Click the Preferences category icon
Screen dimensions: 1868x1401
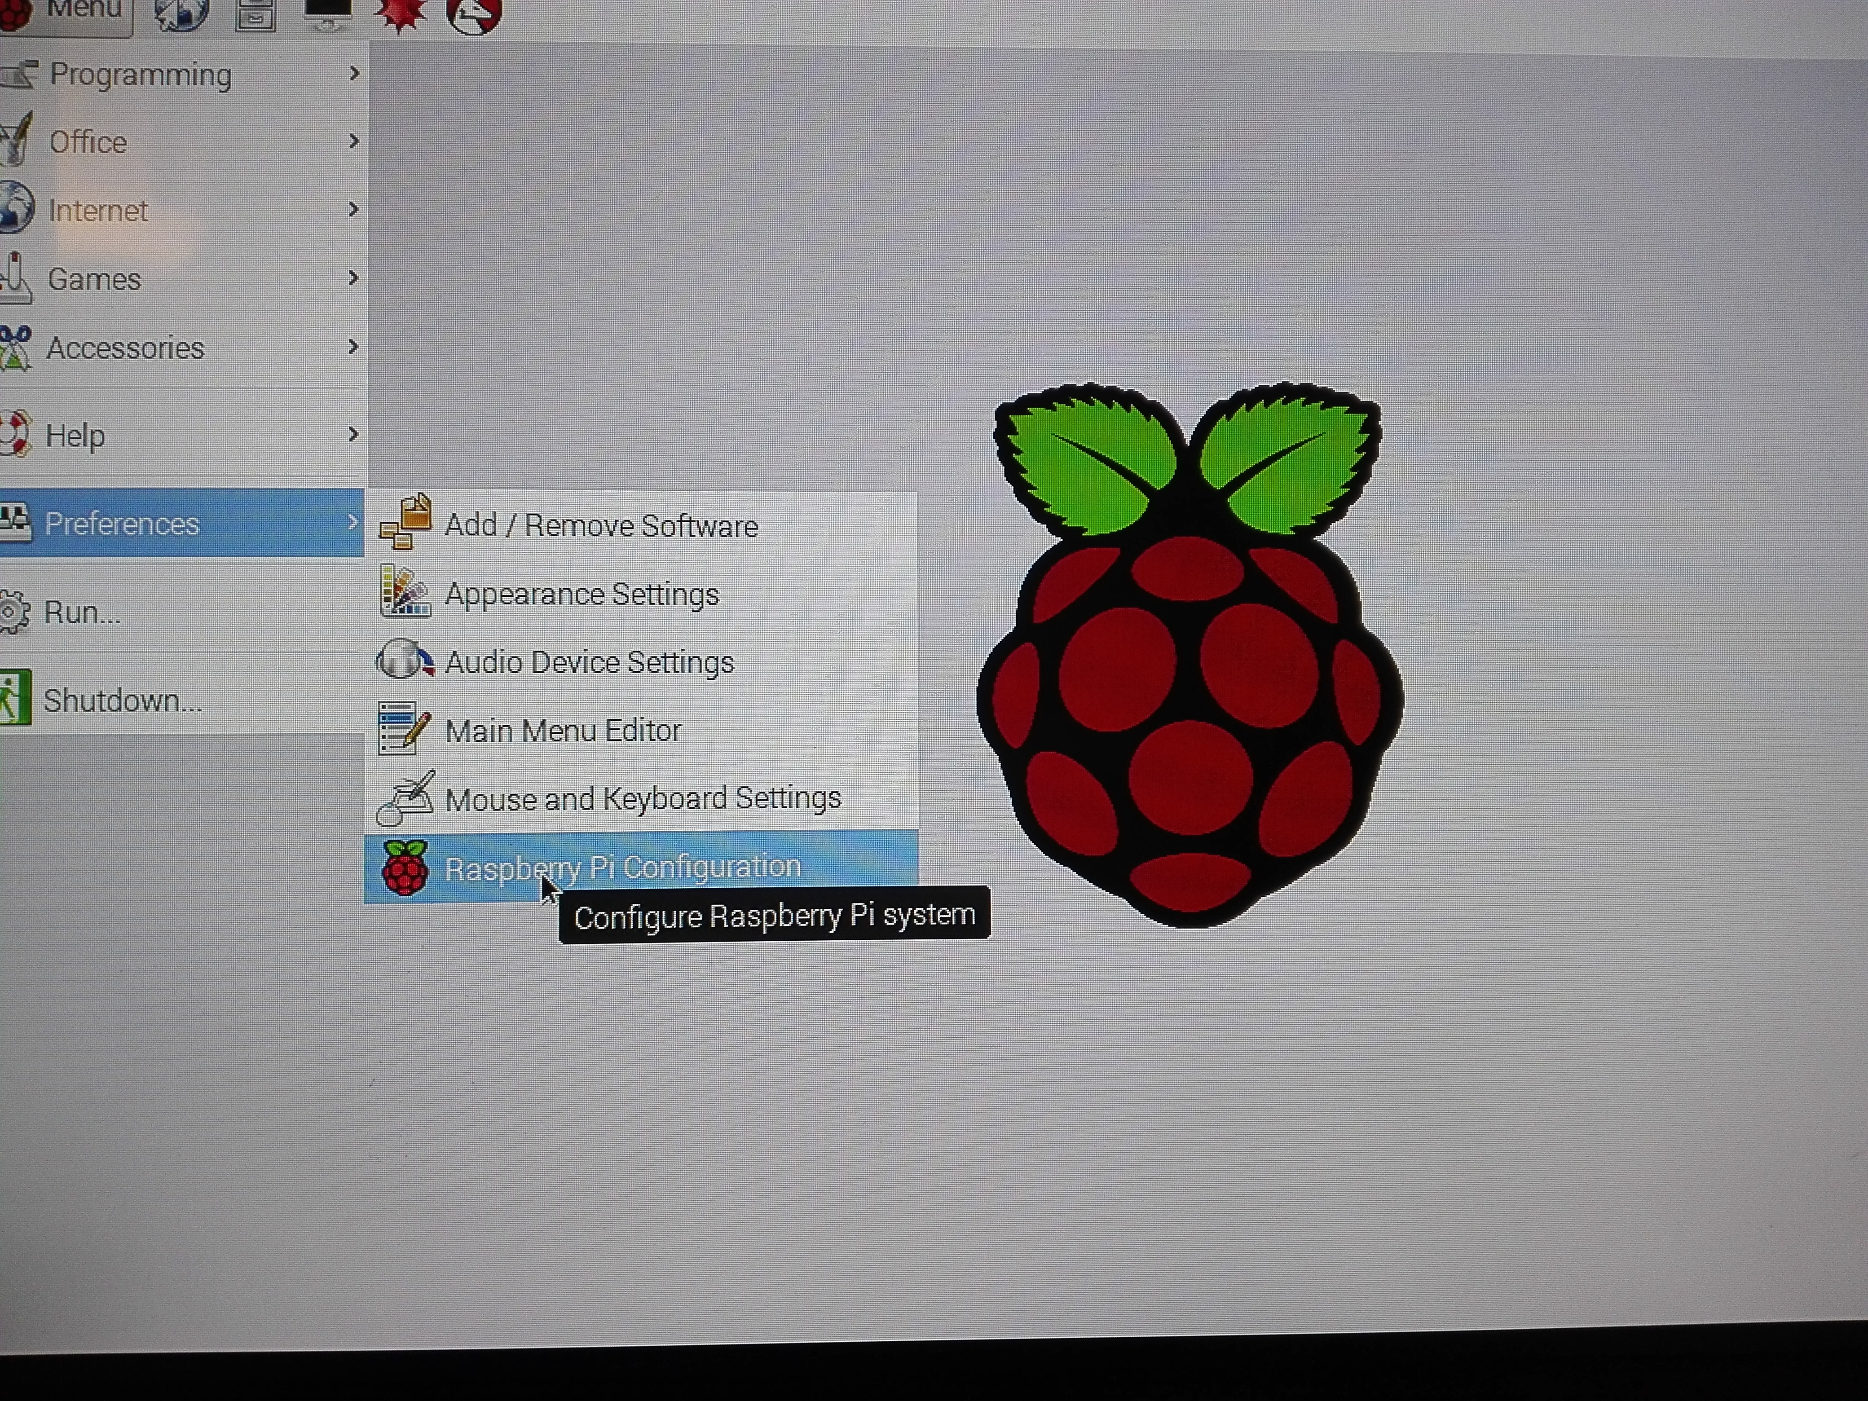(x=15, y=522)
